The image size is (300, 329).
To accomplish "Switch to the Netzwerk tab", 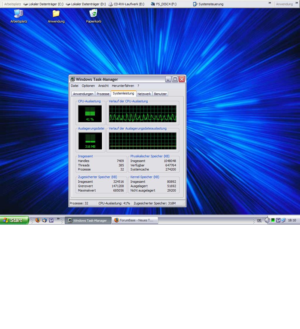I will (144, 94).
